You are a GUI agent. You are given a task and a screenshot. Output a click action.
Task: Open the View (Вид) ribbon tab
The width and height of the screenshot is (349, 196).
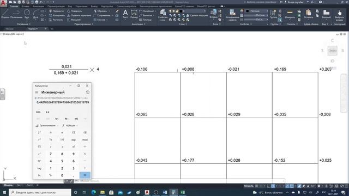coord(70,7)
